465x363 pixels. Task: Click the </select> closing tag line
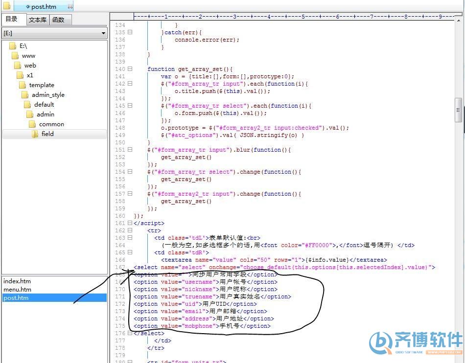click(x=149, y=333)
